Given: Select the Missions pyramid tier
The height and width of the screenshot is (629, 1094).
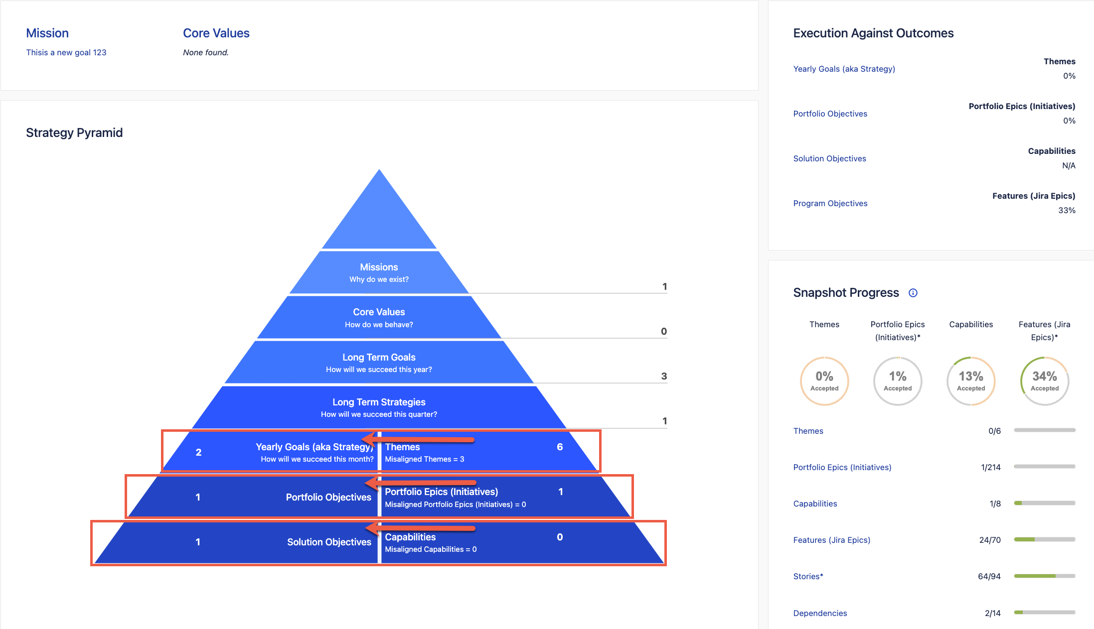Looking at the screenshot, I should [379, 272].
